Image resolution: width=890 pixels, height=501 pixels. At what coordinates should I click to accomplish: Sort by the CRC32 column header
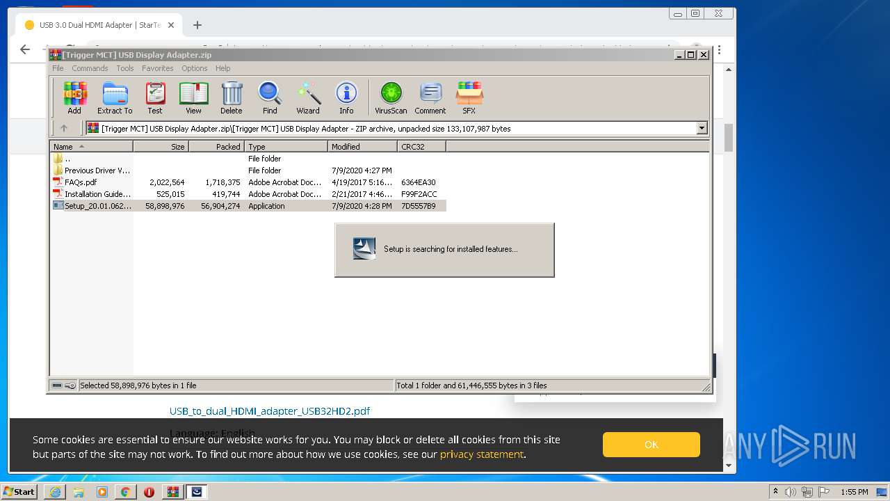pos(421,147)
